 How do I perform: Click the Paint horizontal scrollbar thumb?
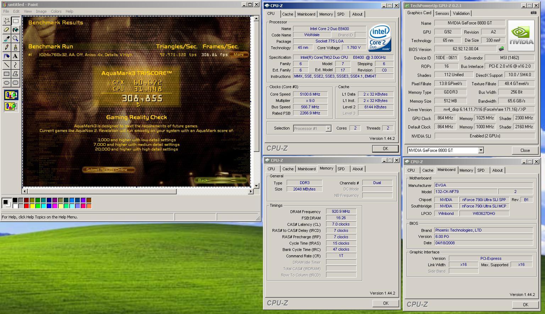[x=102, y=191]
